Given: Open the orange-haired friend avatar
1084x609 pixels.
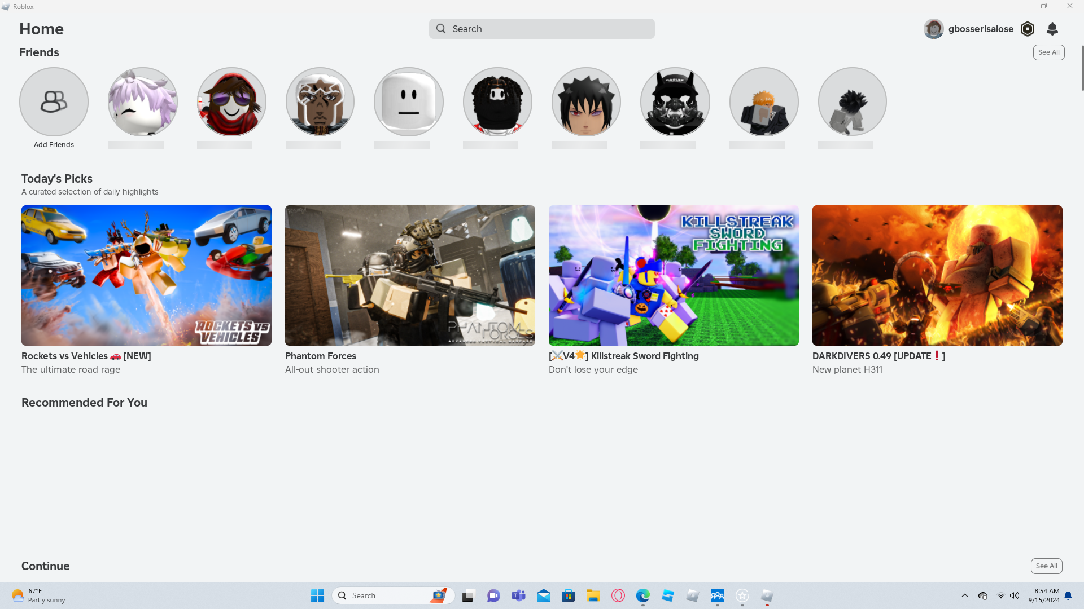Looking at the screenshot, I should [764, 102].
